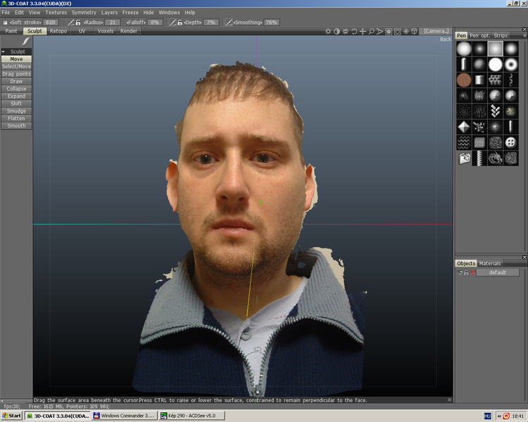Collapse the Sculpt tool section
The height and width of the screenshot is (422, 528).
pos(4,51)
